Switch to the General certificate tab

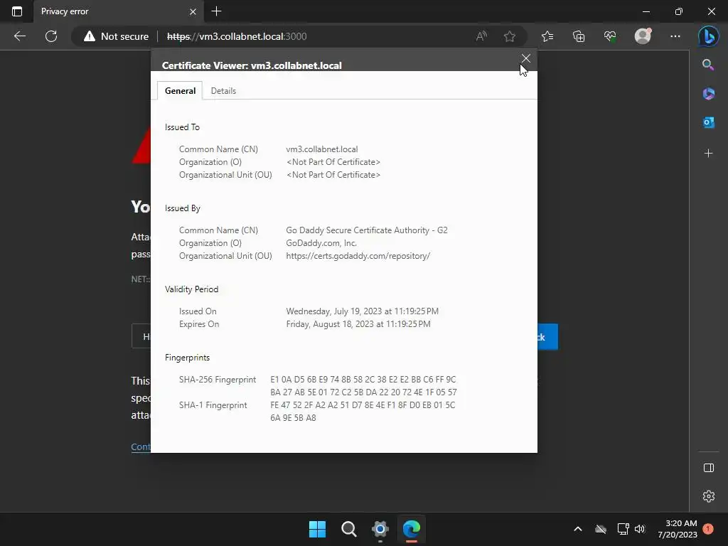click(x=180, y=90)
